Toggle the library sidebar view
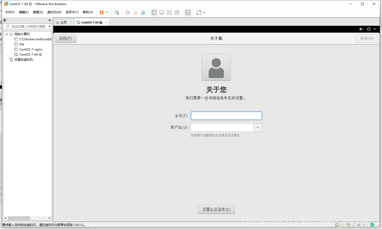 154,12
